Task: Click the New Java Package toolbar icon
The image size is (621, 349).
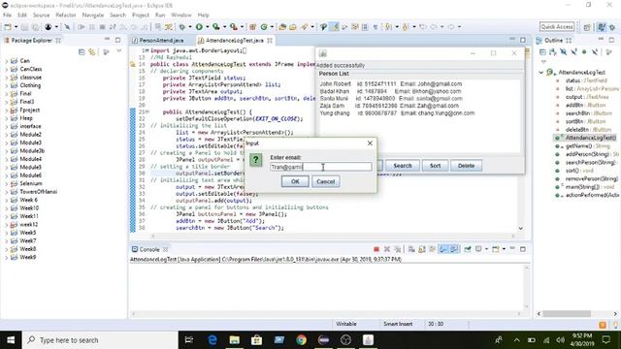Action: (252, 27)
